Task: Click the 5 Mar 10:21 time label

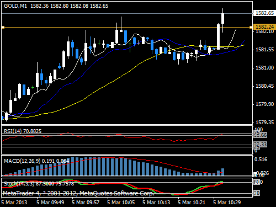Action: [192, 203]
